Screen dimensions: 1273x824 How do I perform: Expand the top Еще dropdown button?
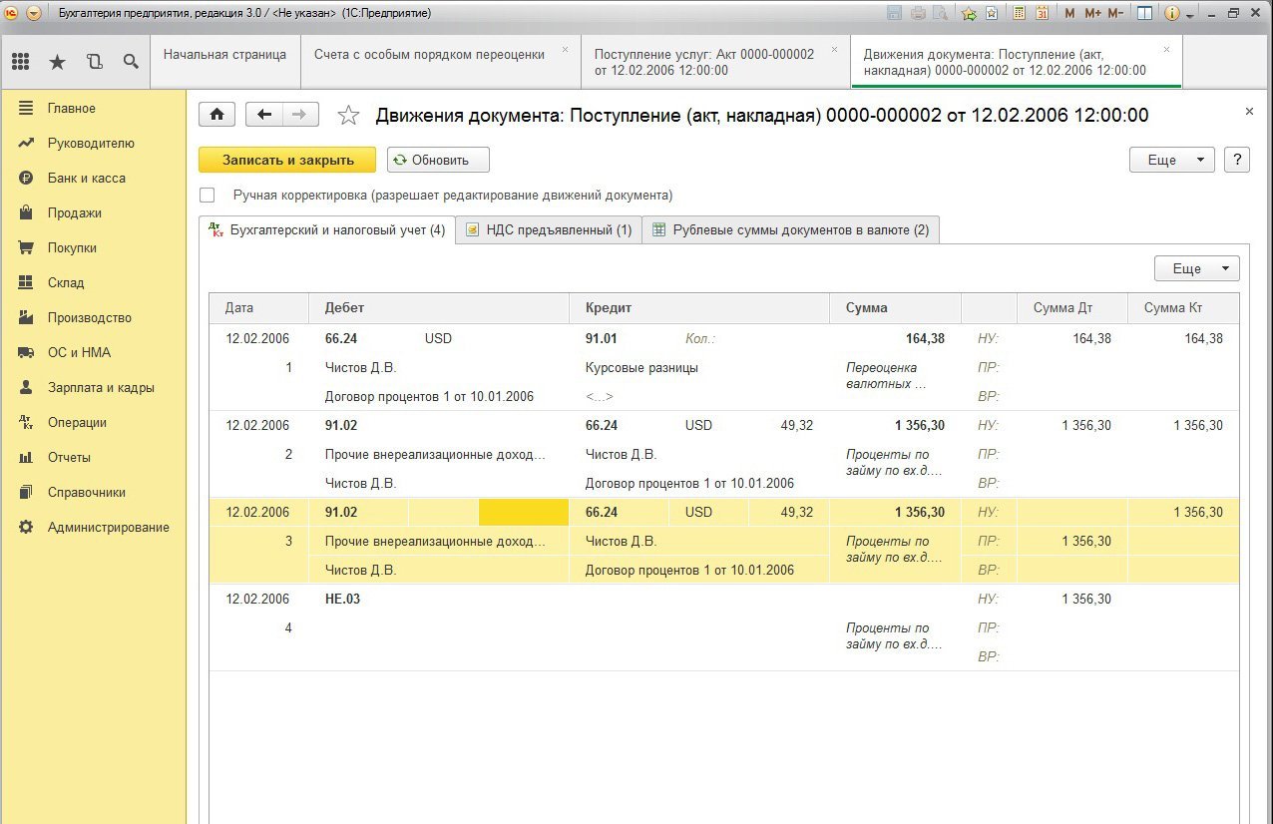1171,160
